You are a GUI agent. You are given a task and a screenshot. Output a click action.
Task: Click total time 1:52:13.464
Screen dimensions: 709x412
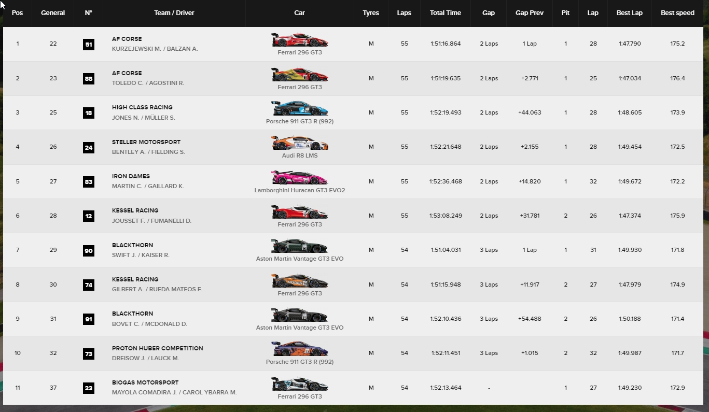click(446, 388)
